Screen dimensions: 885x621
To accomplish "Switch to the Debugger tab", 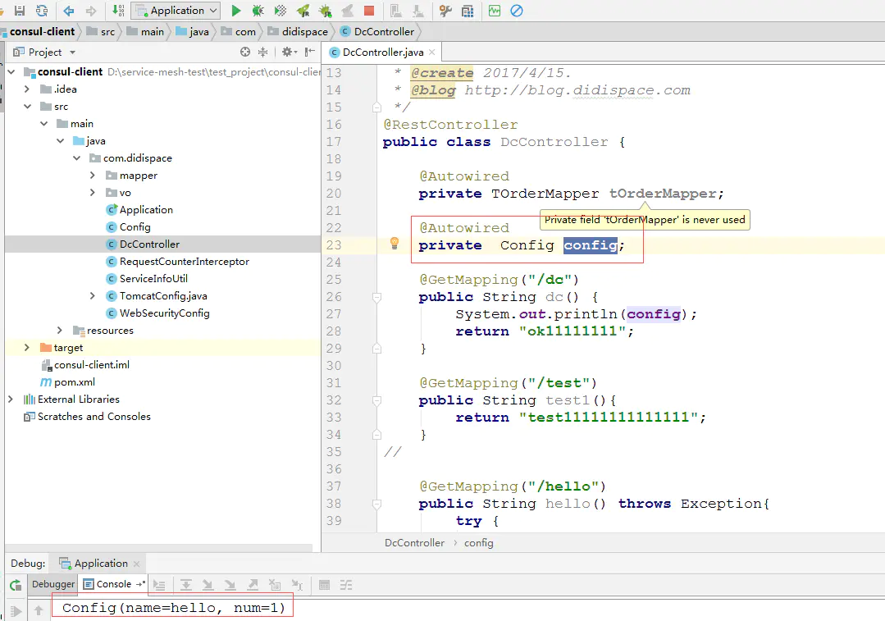I will point(53,584).
